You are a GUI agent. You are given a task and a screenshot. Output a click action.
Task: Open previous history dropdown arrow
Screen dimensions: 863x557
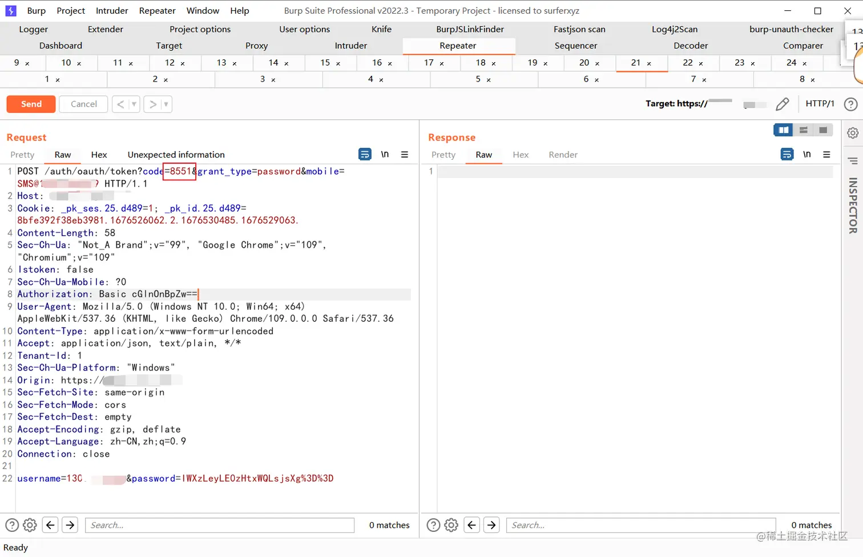coord(134,104)
